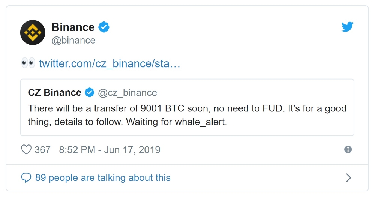Click the 367 likes count
Viewport: 375px width, 197px height.
coord(42,150)
